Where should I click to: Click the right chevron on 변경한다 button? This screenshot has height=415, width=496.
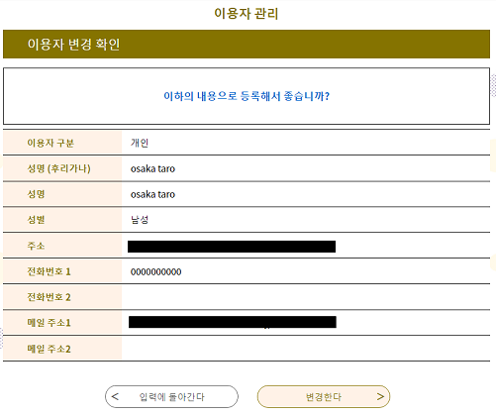(x=380, y=396)
